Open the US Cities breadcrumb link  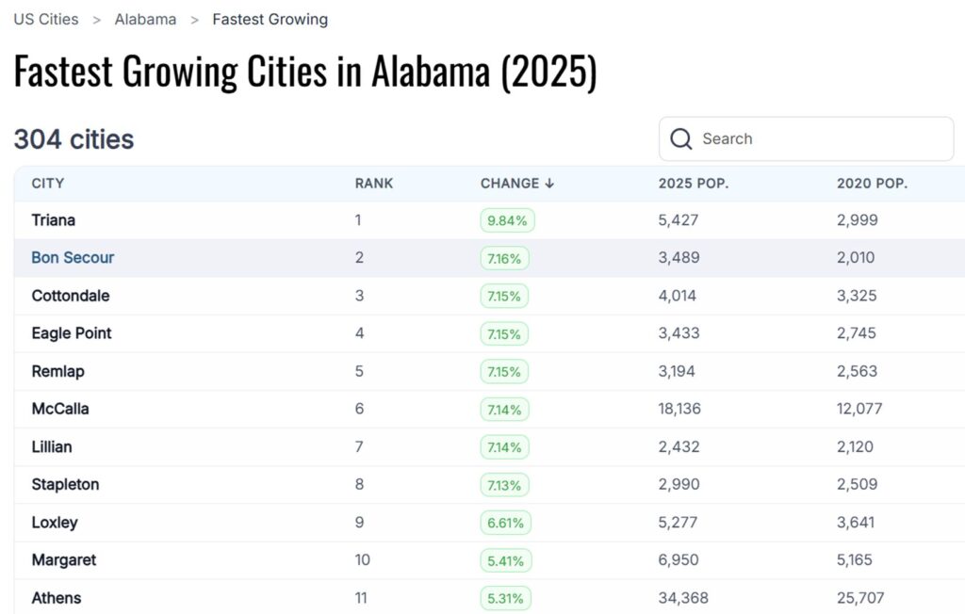point(45,19)
